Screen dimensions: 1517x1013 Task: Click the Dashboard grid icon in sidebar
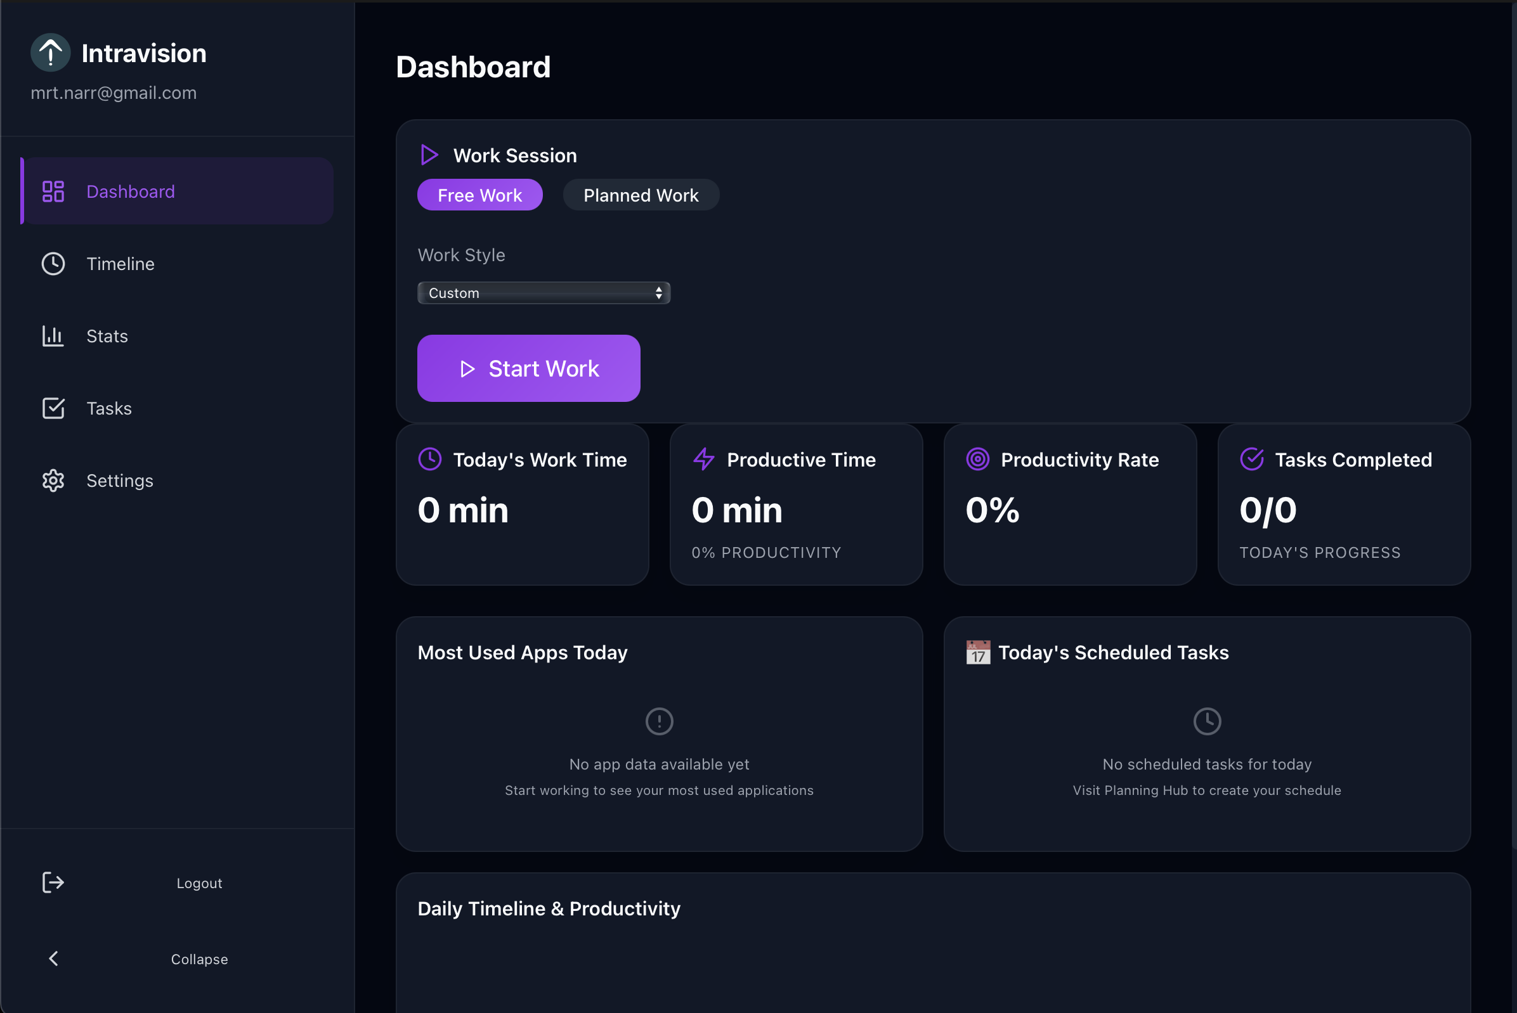[x=53, y=191]
